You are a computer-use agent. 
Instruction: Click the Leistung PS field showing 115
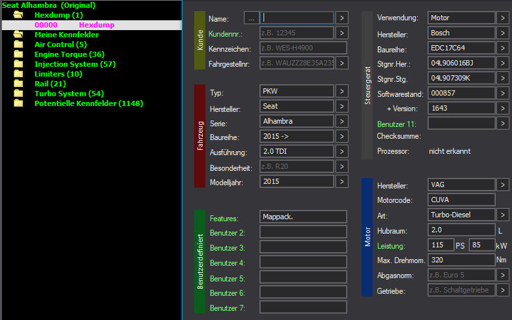[441, 245]
